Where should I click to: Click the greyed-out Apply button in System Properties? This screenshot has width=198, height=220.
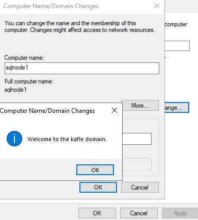coord(180,213)
